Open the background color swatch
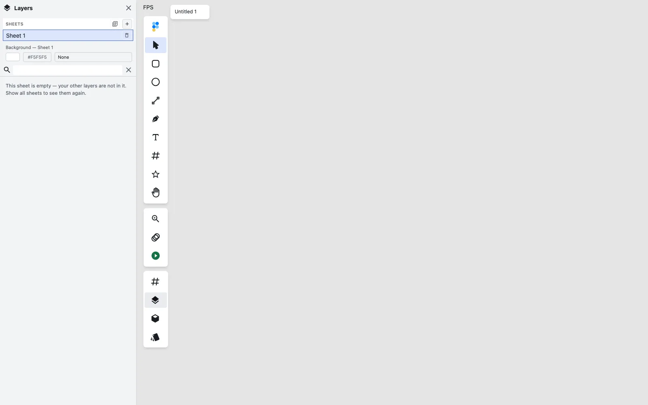 click(x=13, y=57)
